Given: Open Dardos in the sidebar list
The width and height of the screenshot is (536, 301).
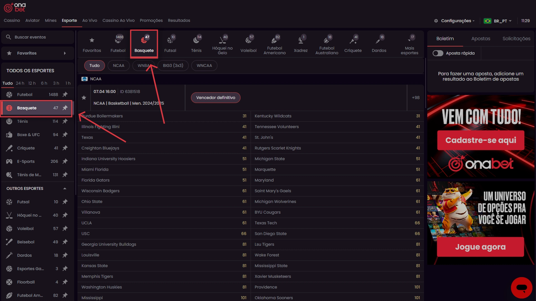Looking at the screenshot, I should (37, 255).
